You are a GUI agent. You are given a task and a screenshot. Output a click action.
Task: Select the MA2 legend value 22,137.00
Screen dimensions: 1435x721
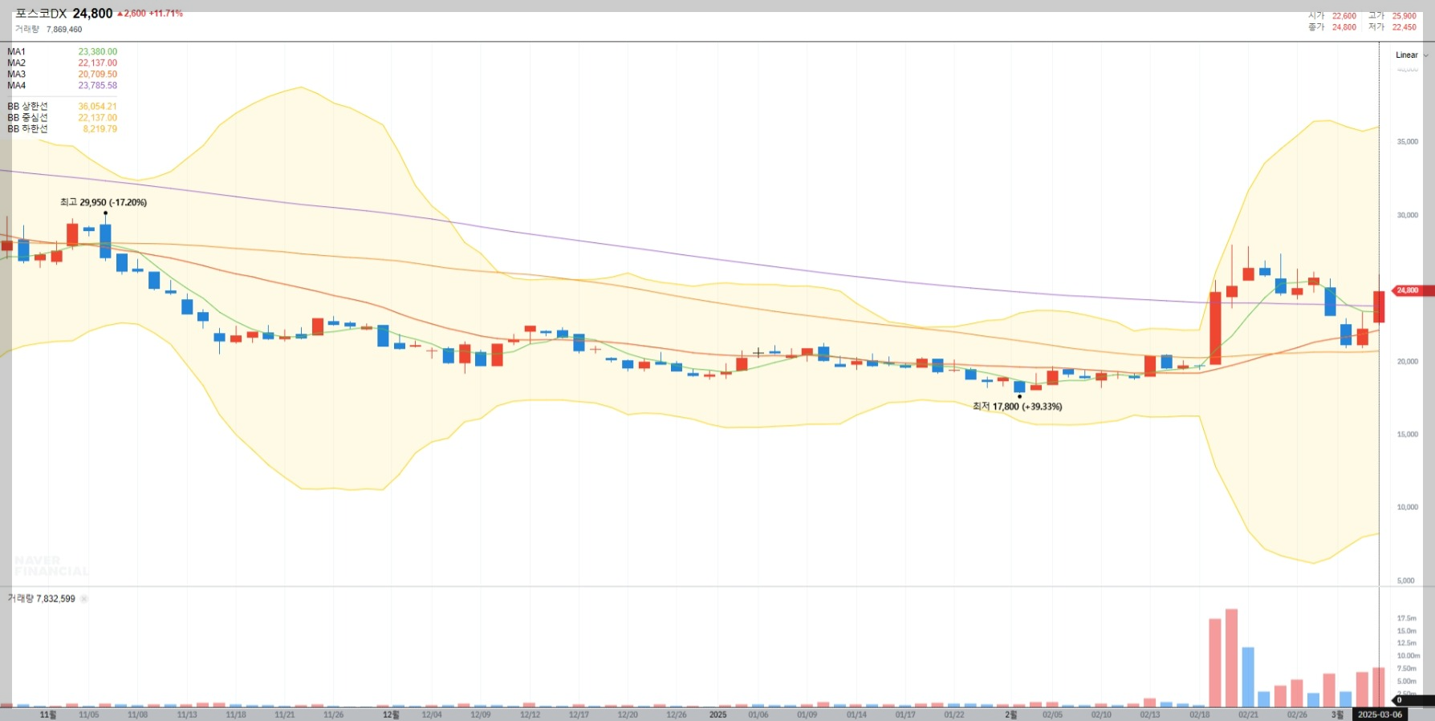97,63
